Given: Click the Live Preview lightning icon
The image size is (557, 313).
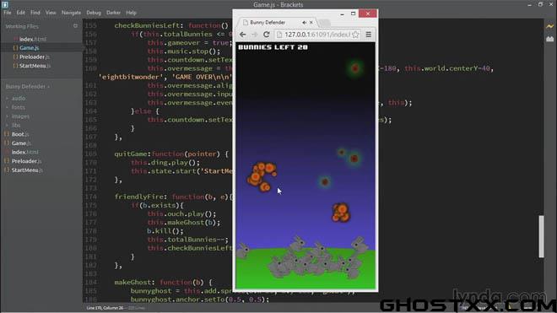Looking at the screenshot, I should 550,26.
